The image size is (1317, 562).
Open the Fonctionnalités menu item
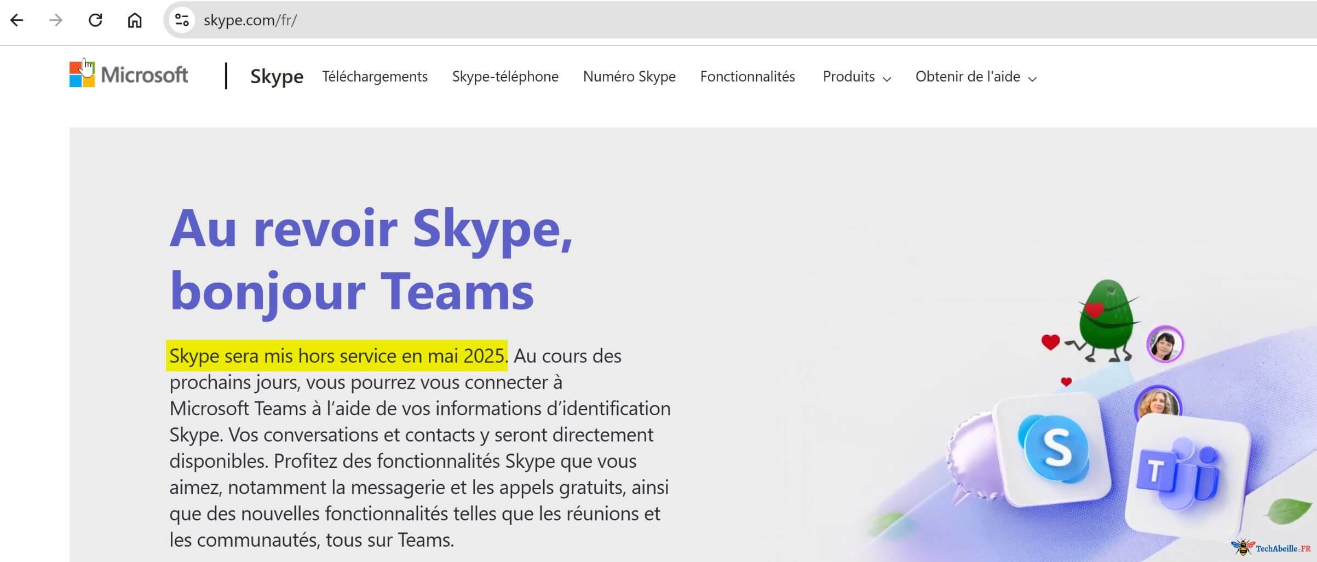click(x=747, y=76)
